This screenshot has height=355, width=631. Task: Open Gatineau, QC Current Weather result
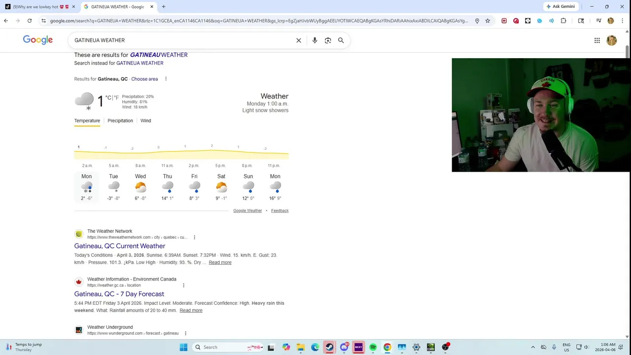click(x=120, y=246)
